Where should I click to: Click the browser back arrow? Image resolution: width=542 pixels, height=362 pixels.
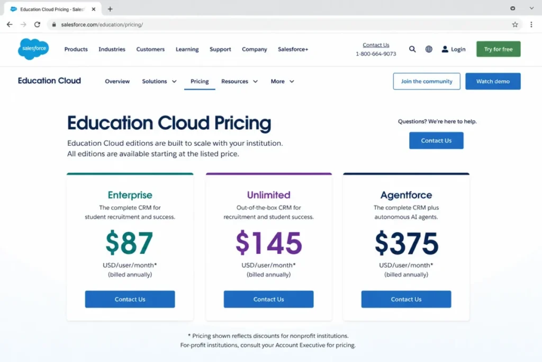click(10, 24)
